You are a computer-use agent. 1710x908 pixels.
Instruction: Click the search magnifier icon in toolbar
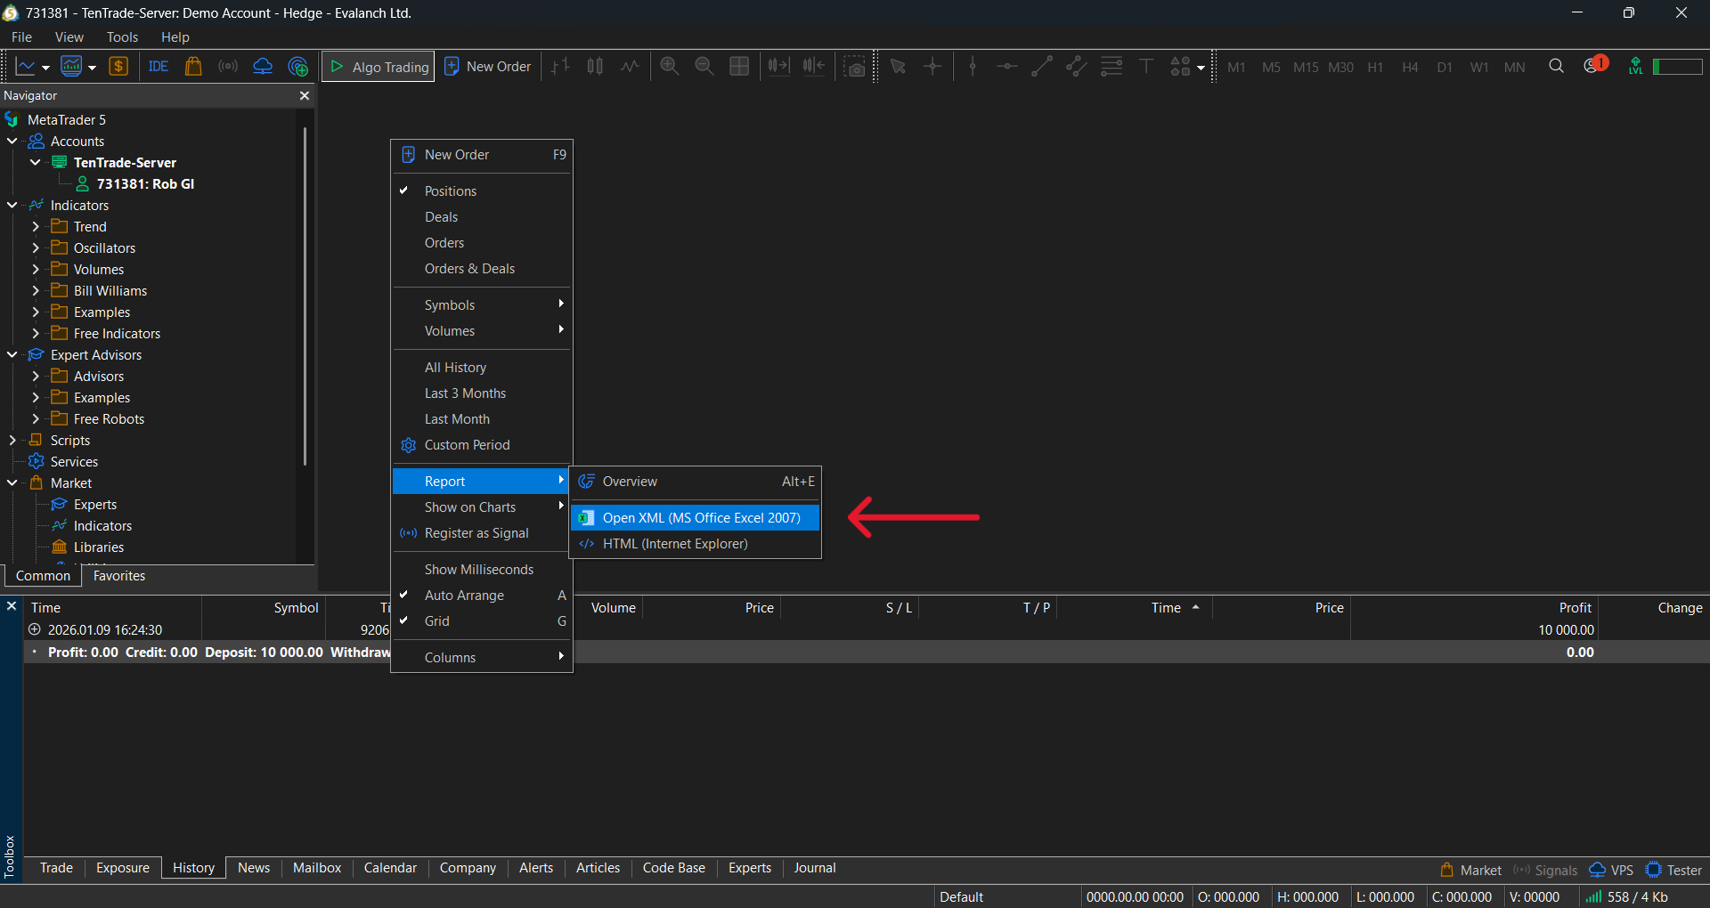1556,66
